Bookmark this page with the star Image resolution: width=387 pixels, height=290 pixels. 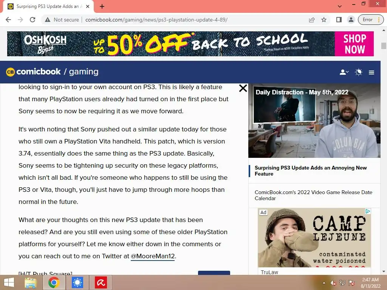324,20
